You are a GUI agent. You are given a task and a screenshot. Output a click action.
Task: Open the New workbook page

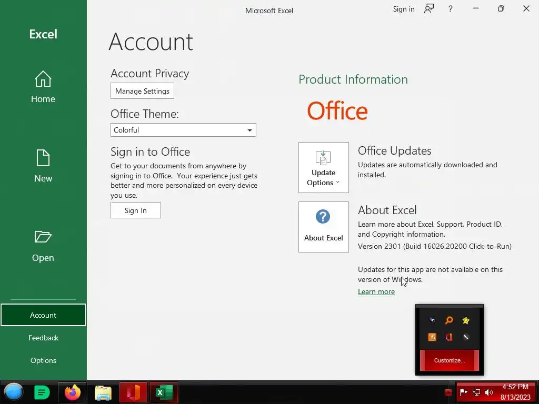[x=43, y=166]
